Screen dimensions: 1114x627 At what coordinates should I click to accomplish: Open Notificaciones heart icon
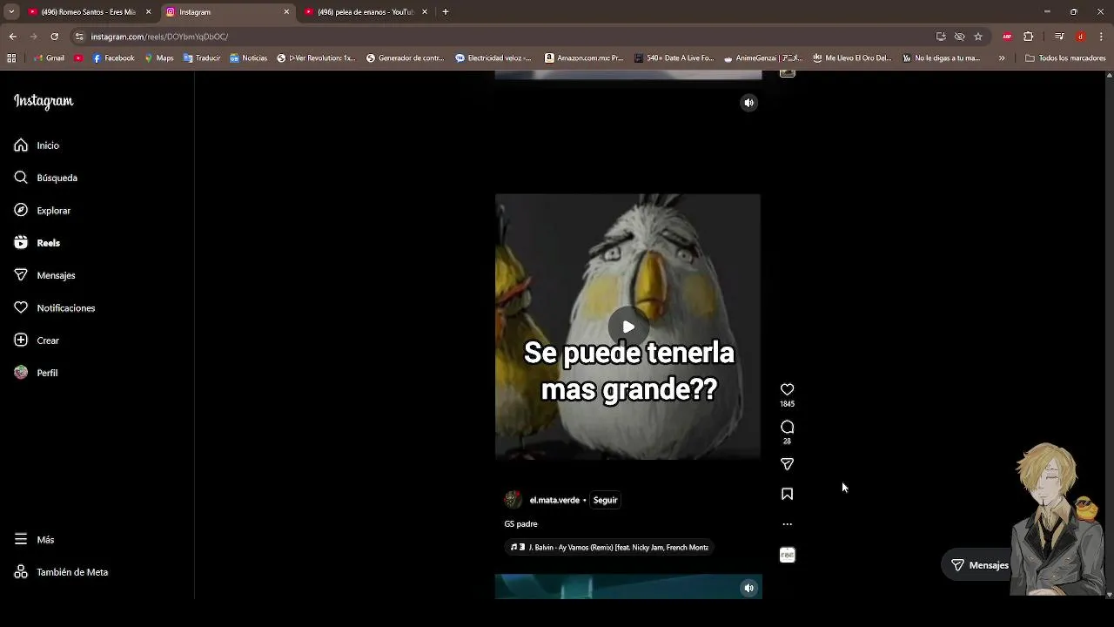click(21, 307)
